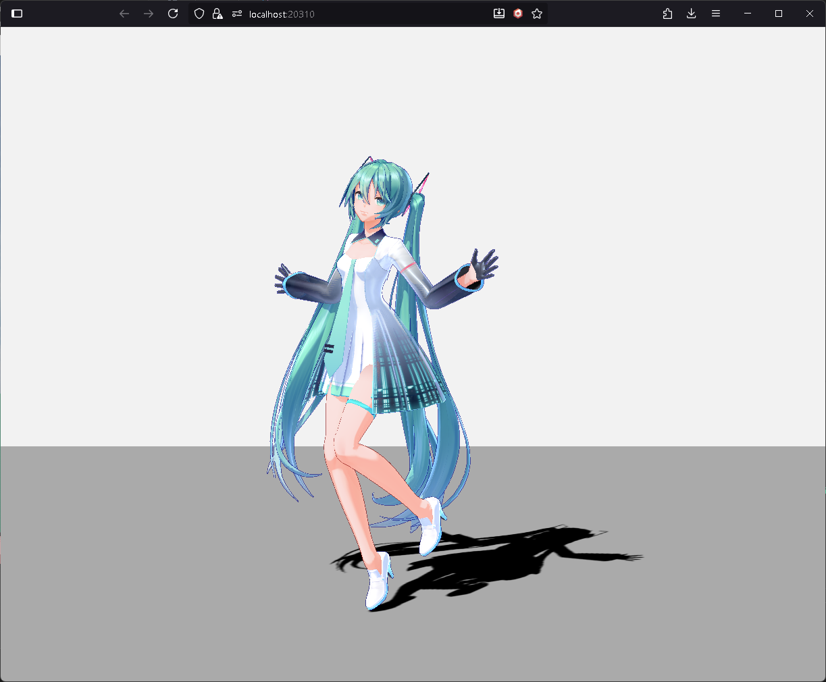Click the forward navigation arrow
The height and width of the screenshot is (682, 826).
point(149,14)
